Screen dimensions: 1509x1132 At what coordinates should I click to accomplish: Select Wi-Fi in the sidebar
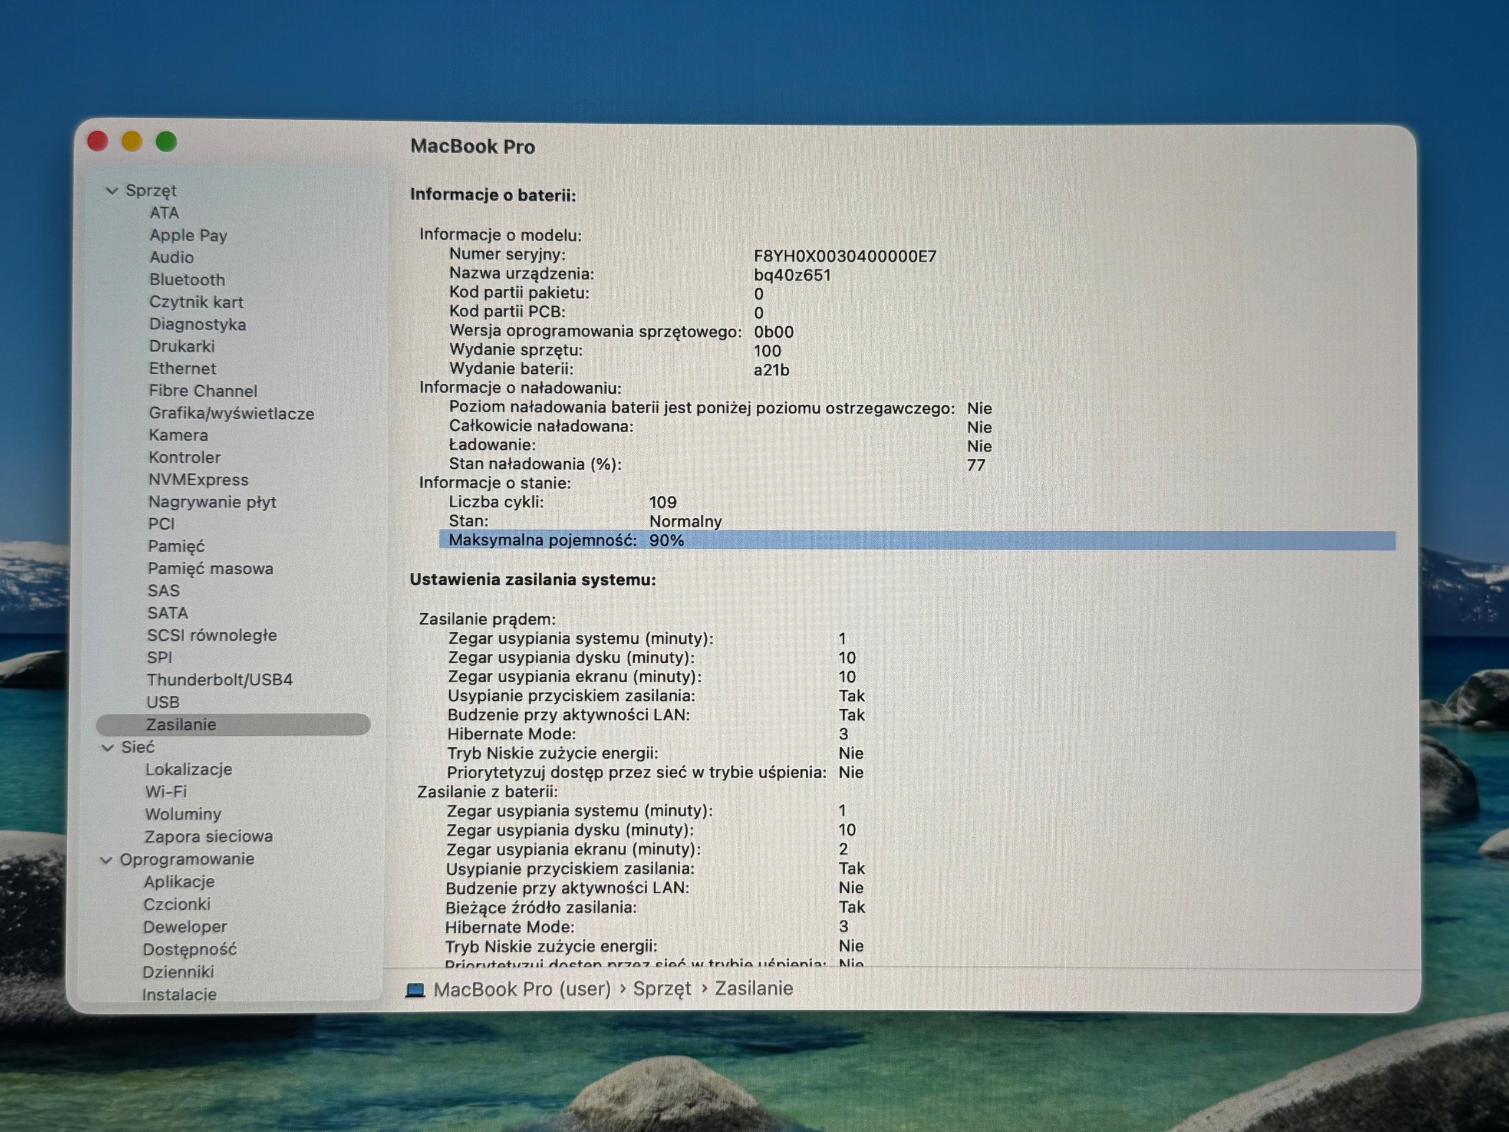(x=166, y=792)
